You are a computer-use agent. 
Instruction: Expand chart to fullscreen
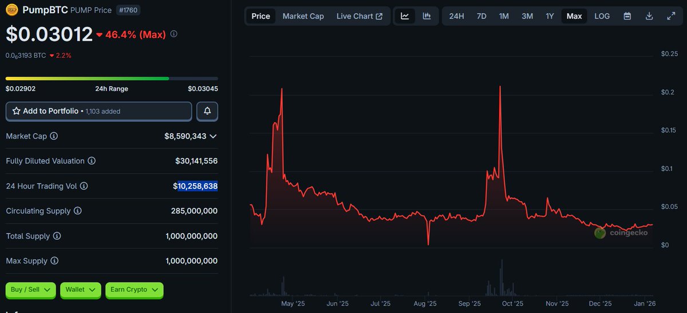click(671, 16)
